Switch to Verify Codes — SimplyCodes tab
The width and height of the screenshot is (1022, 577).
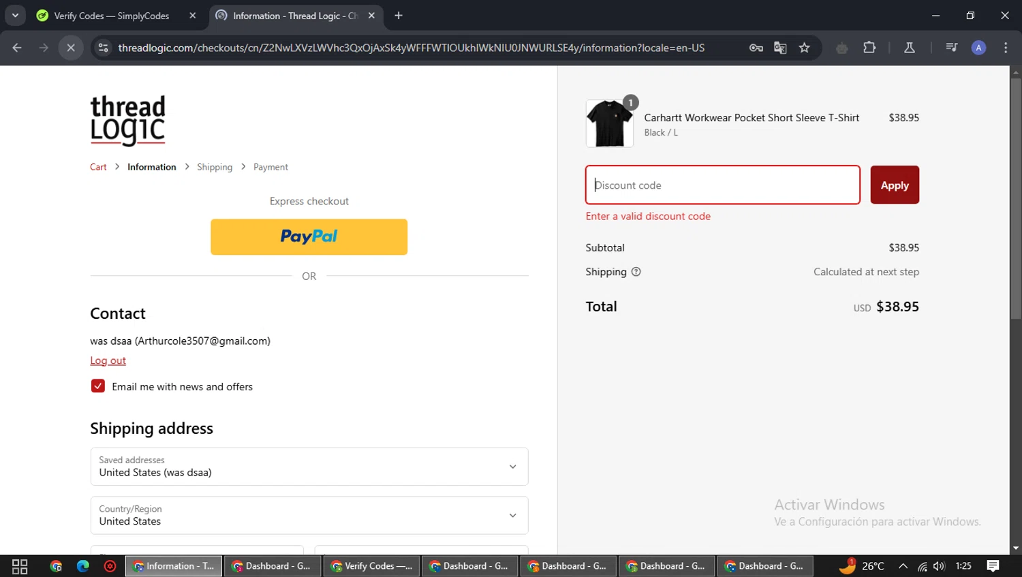[x=117, y=16]
